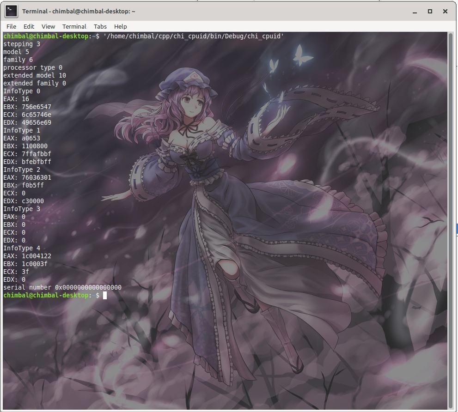
Task: Click the 'ECX: 6c65746e' line
Action: click(27, 115)
